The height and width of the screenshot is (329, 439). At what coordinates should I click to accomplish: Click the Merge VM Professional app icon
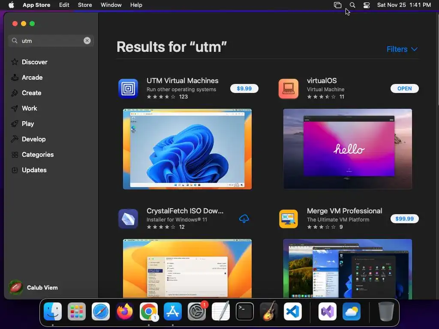click(289, 219)
